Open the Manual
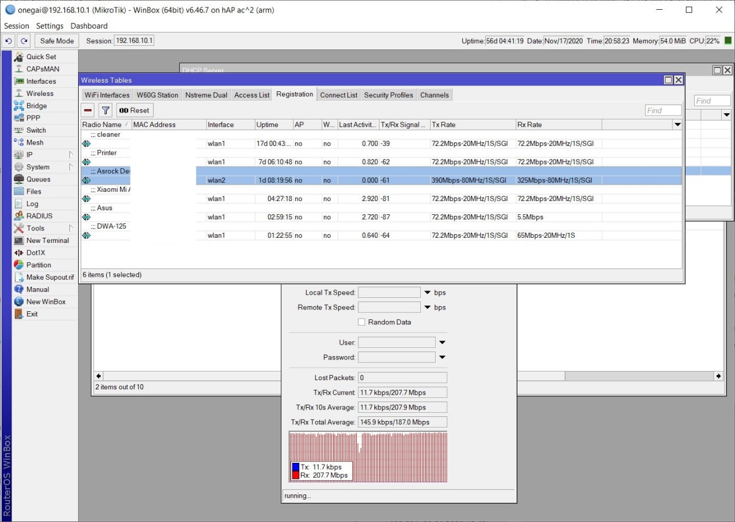735x522 pixels. point(45,289)
